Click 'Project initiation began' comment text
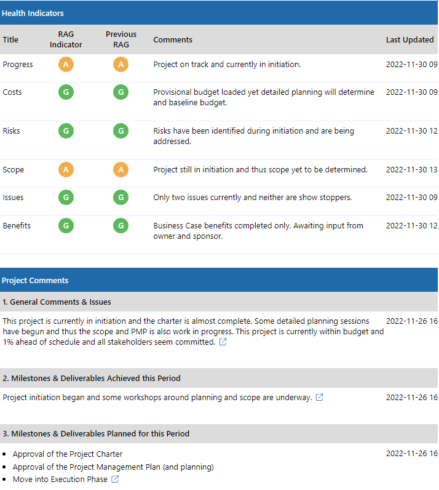 click(x=157, y=397)
